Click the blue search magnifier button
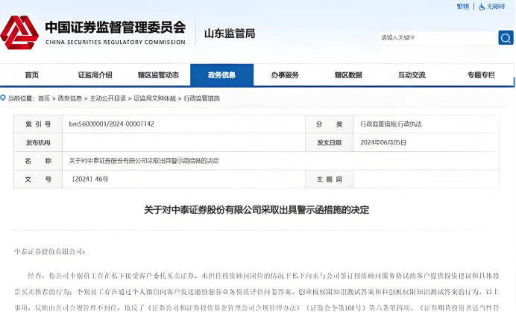This screenshot has width=516, height=312. tap(506, 38)
